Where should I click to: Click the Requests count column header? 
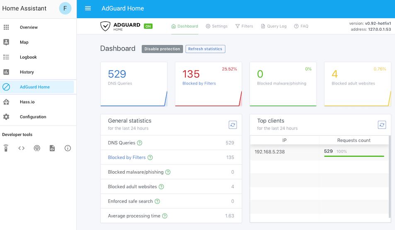(x=354, y=140)
